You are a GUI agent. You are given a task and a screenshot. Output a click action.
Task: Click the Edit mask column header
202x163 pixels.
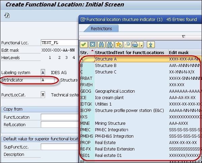[x=179, y=52]
